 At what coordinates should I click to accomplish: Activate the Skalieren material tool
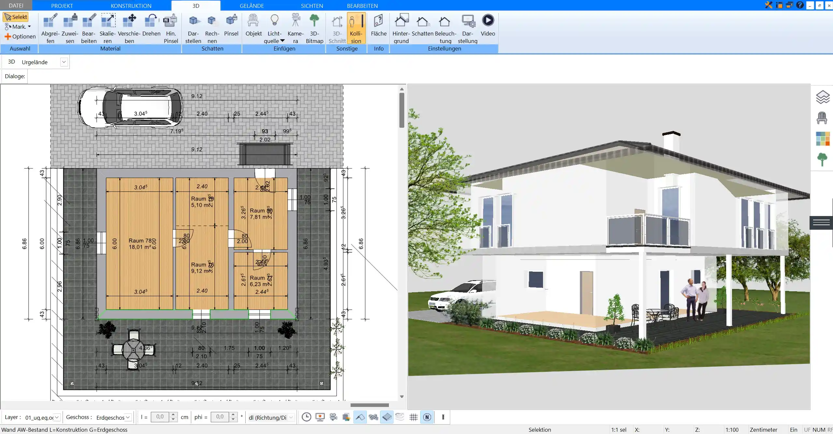coord(108,29)
